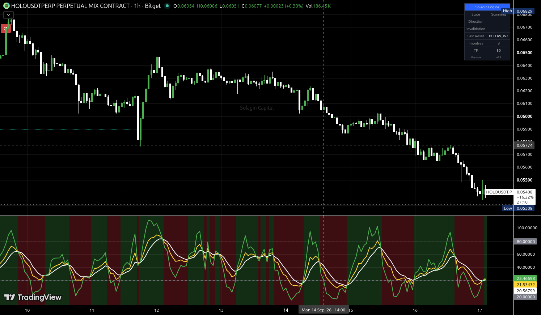Click the 0.06000 price scale level
Screen dimensions: 541x315
524,116
